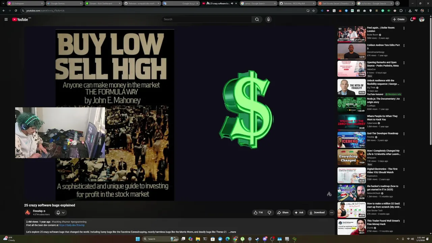Image resolution: width=432 pixels, height=243 pixels.
Task: Start voice search with the microphone icon
Action: [x=268, y=19]
